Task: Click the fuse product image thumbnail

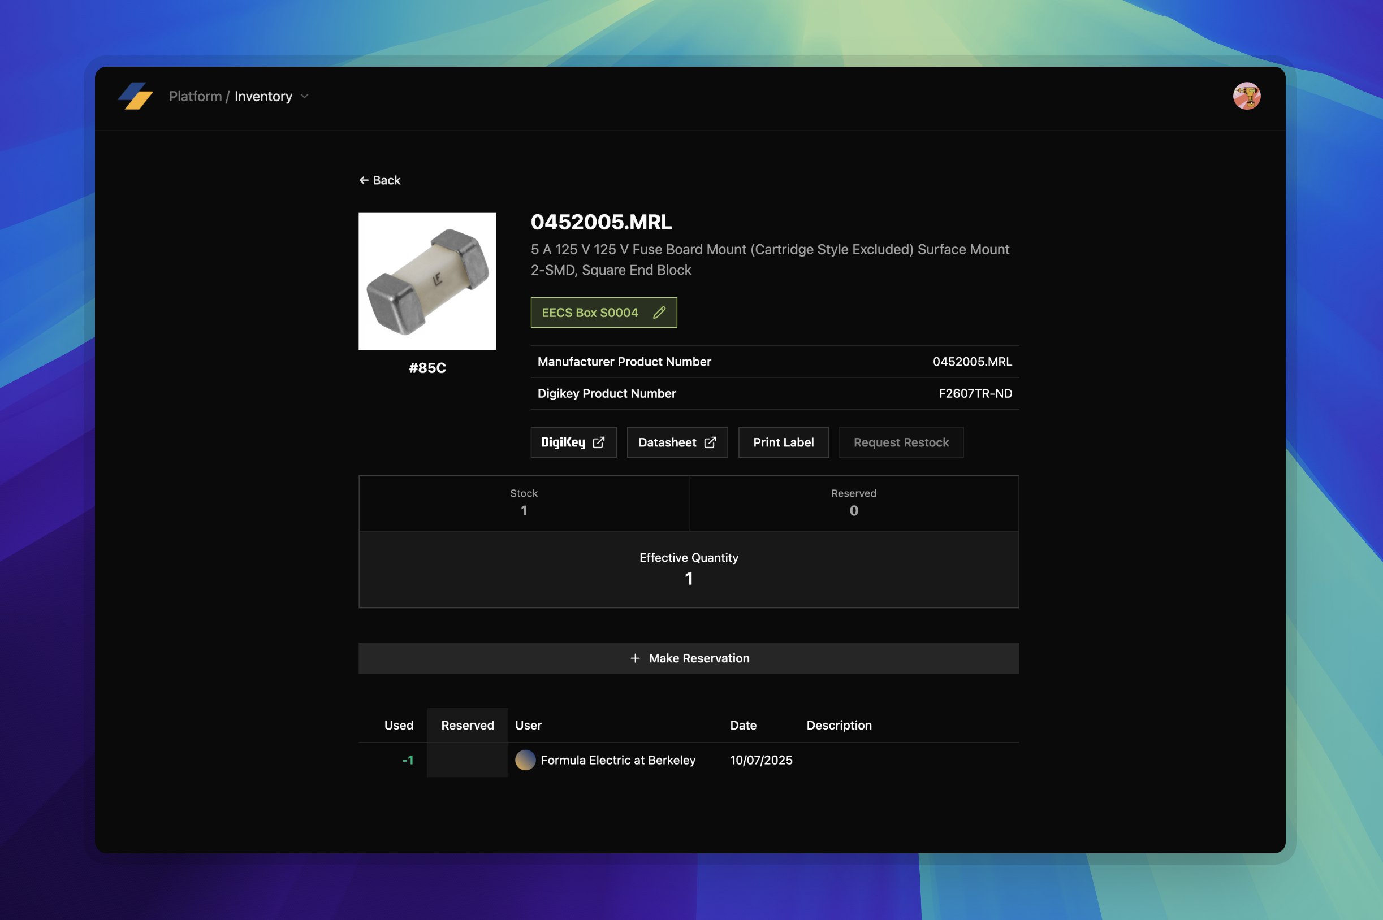Action: (427, 281)
